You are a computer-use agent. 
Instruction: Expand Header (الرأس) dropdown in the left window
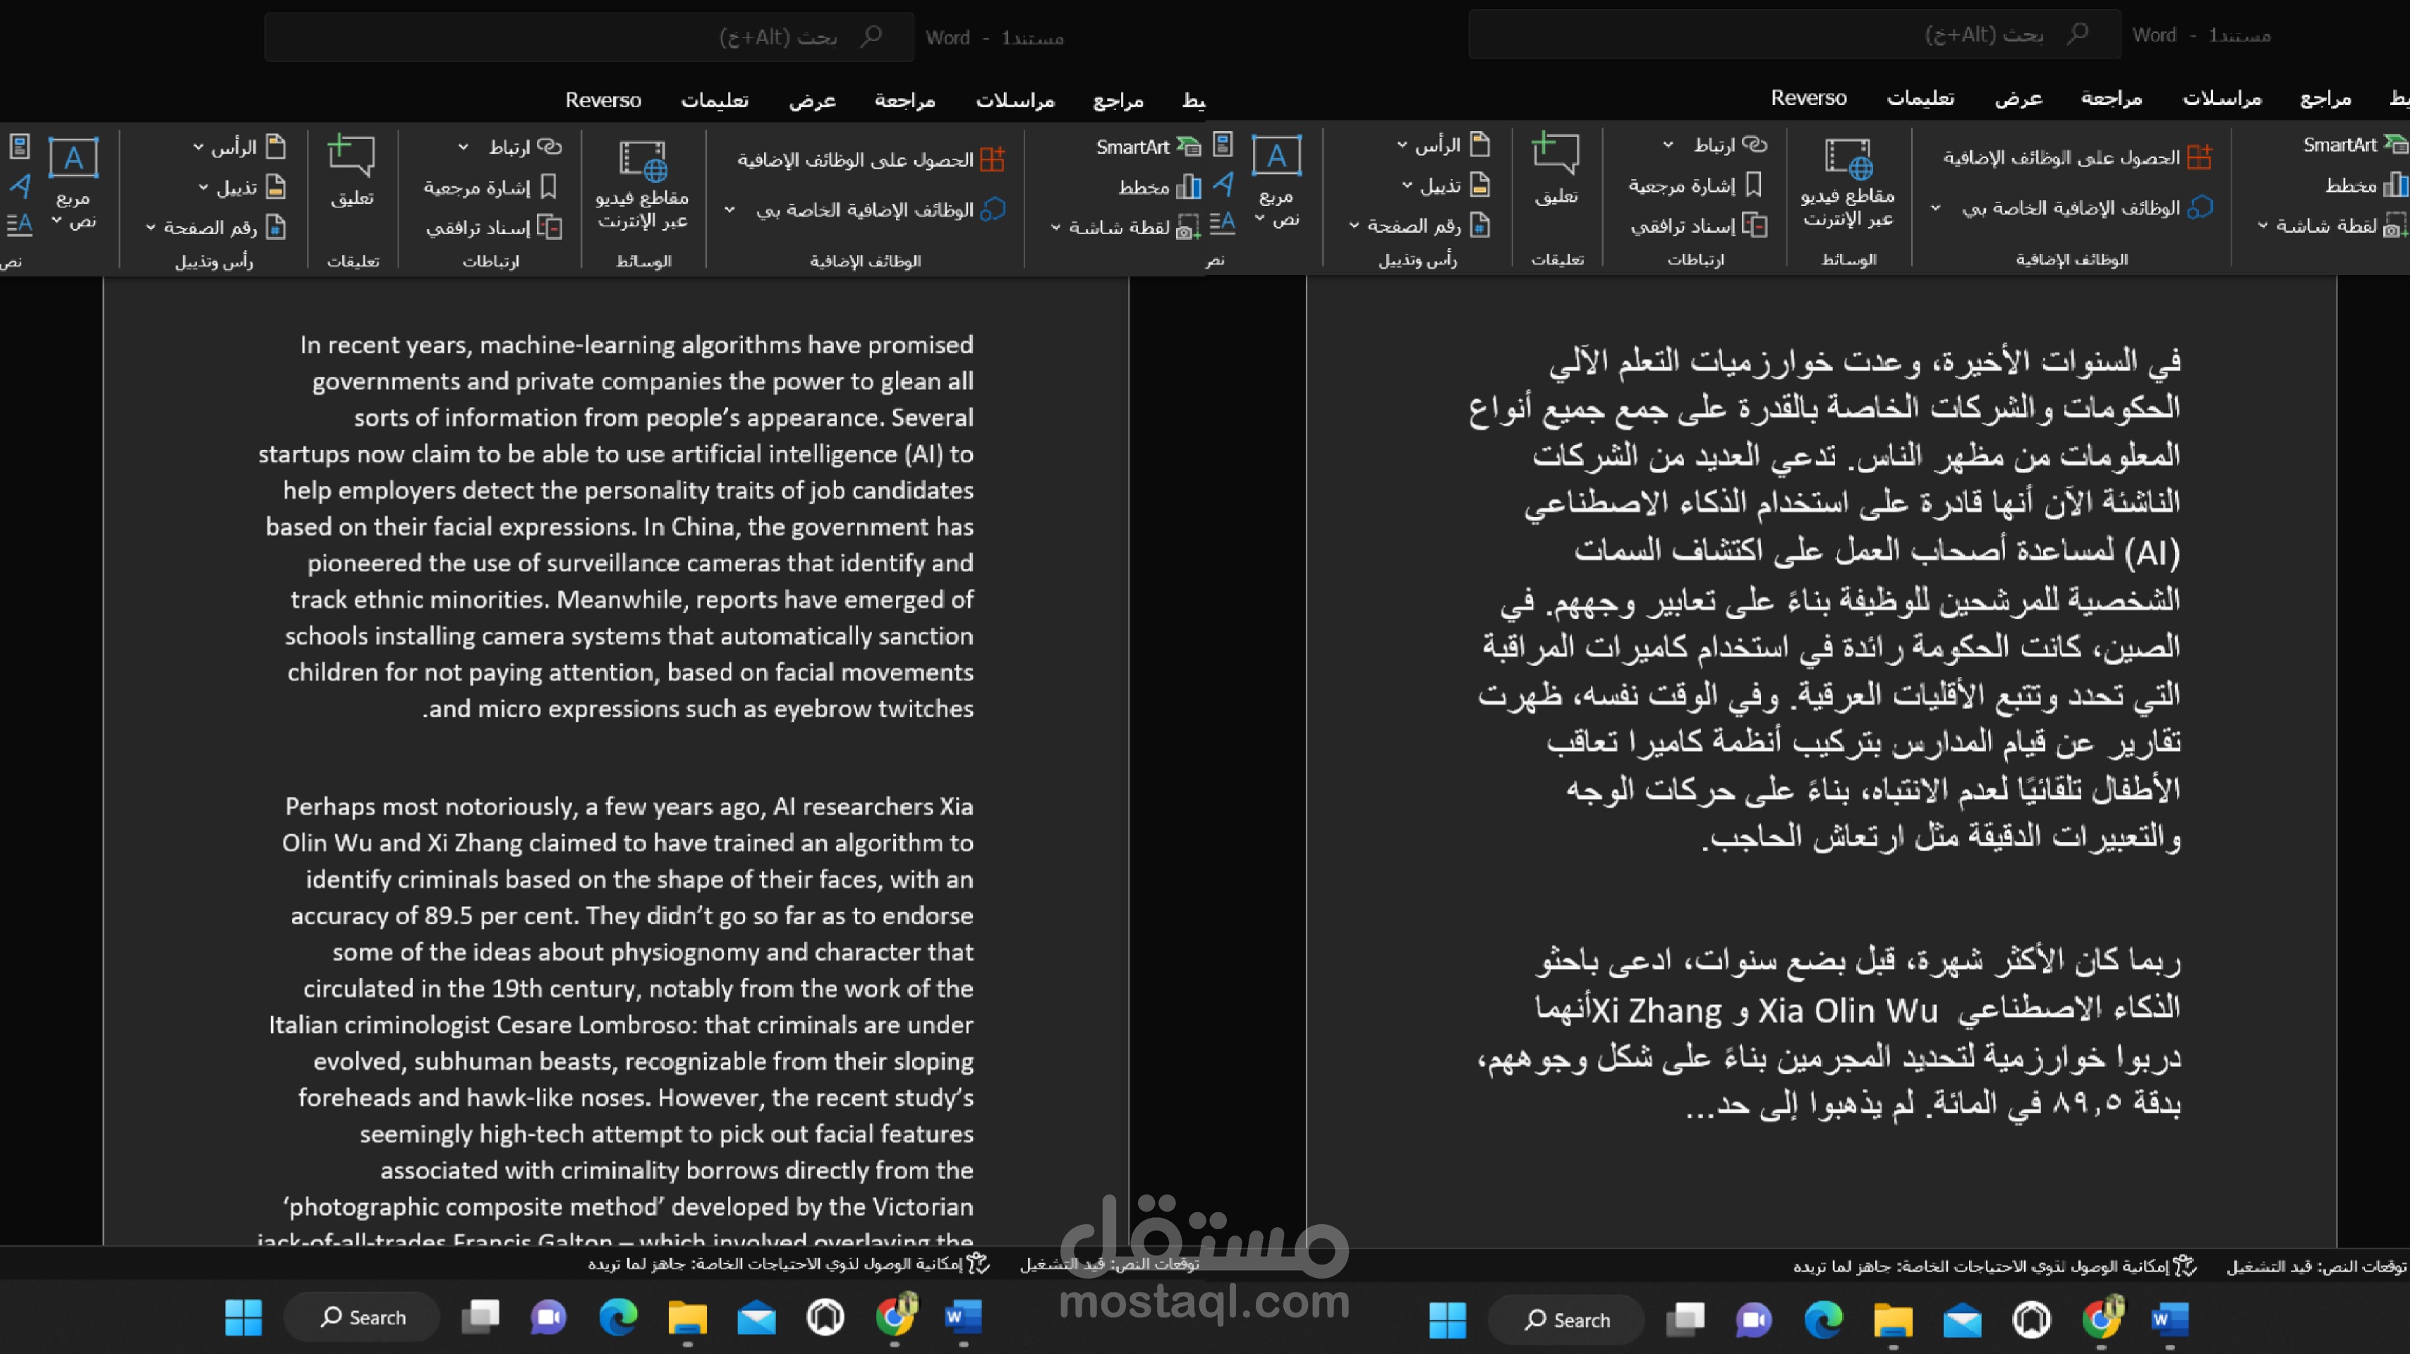pyautogui.click(x=198, y=147)
